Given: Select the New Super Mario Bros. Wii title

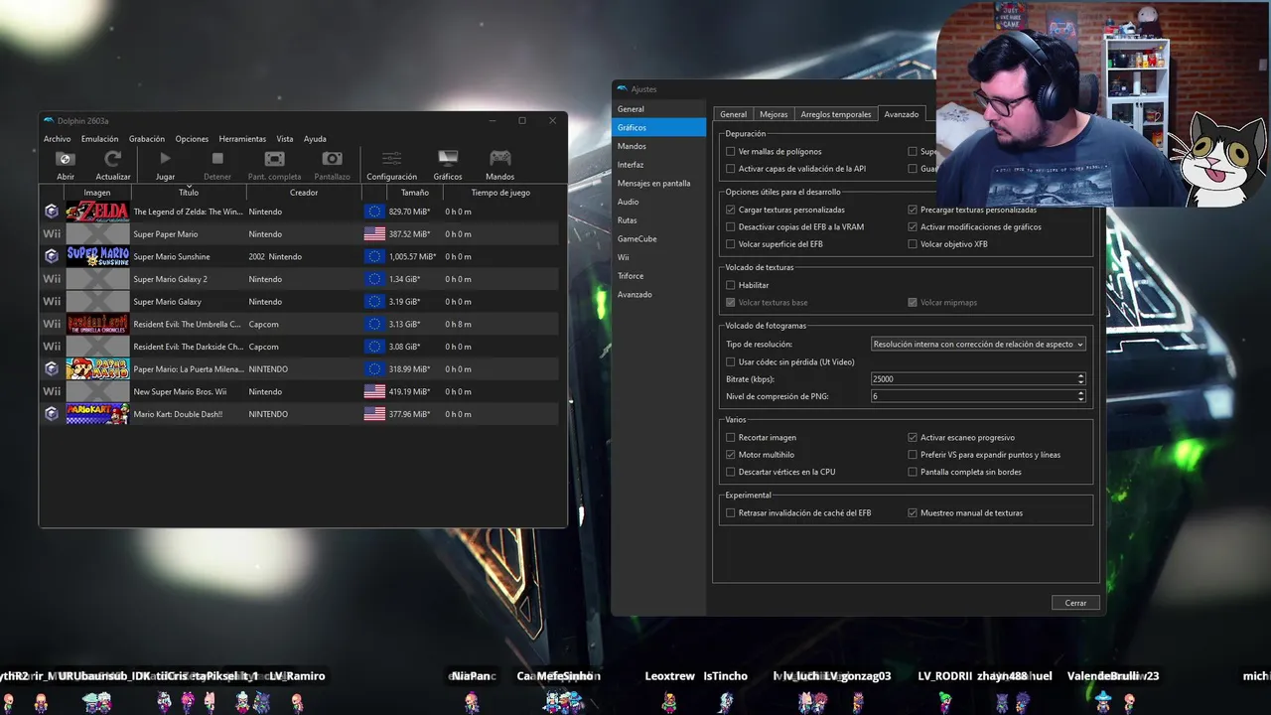Looking at the screenshot, I should pos(180,391).
